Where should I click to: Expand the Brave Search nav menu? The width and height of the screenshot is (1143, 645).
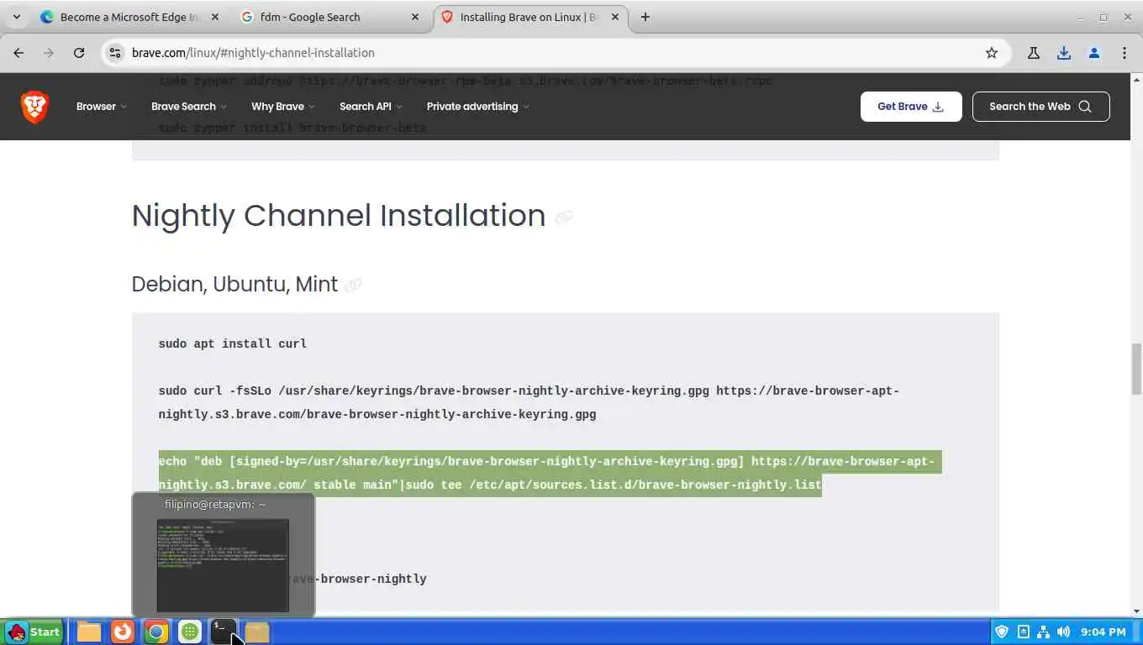point(189,107)
